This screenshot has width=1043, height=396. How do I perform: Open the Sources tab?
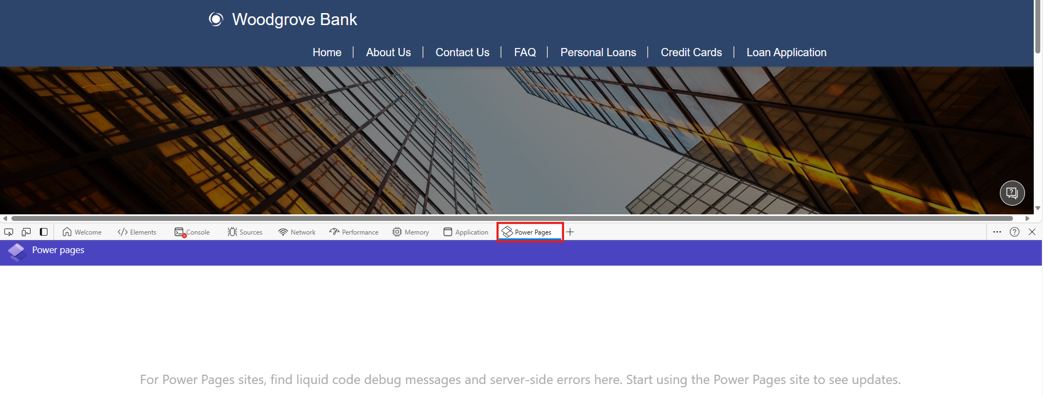245,232
